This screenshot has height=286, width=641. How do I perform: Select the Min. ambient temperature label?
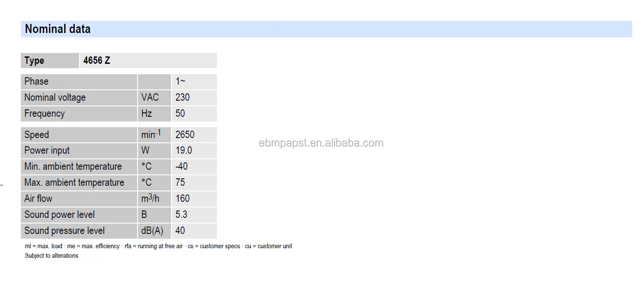[73, 167]
